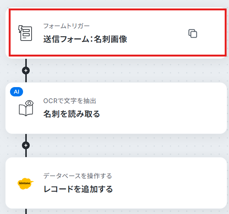This screenshot has width=229, height=214.
Task: Open the 送信フォーム:名刺画像 step title
Action: coord(85,39)
